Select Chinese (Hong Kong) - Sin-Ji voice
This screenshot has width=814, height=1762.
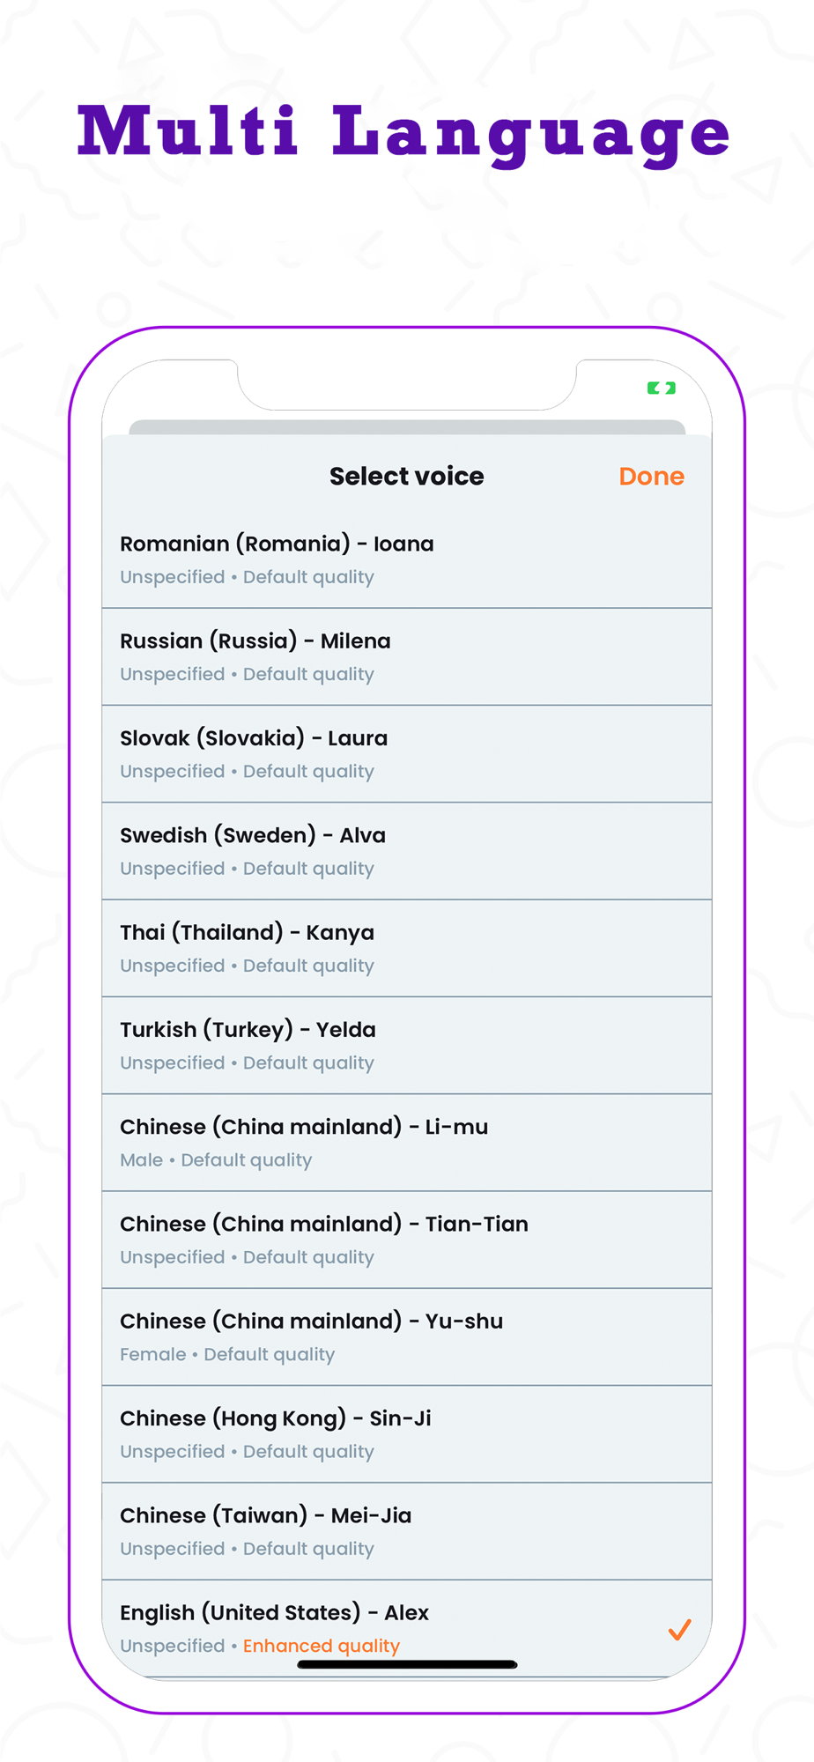click(407, 1434)
